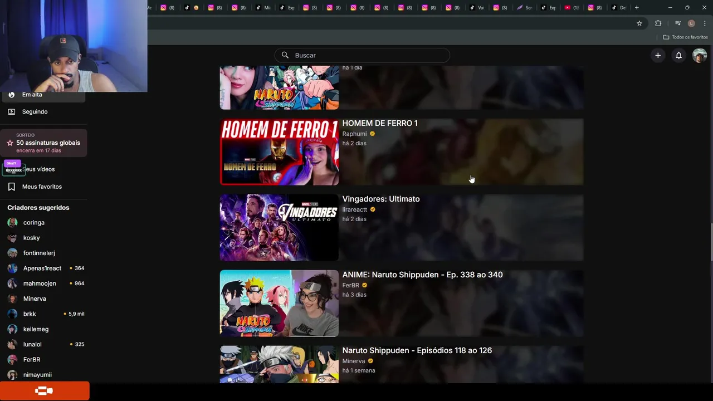Click the Em alta flame icon
Screen dimensions: 713x401
click(x=12, y=95)
